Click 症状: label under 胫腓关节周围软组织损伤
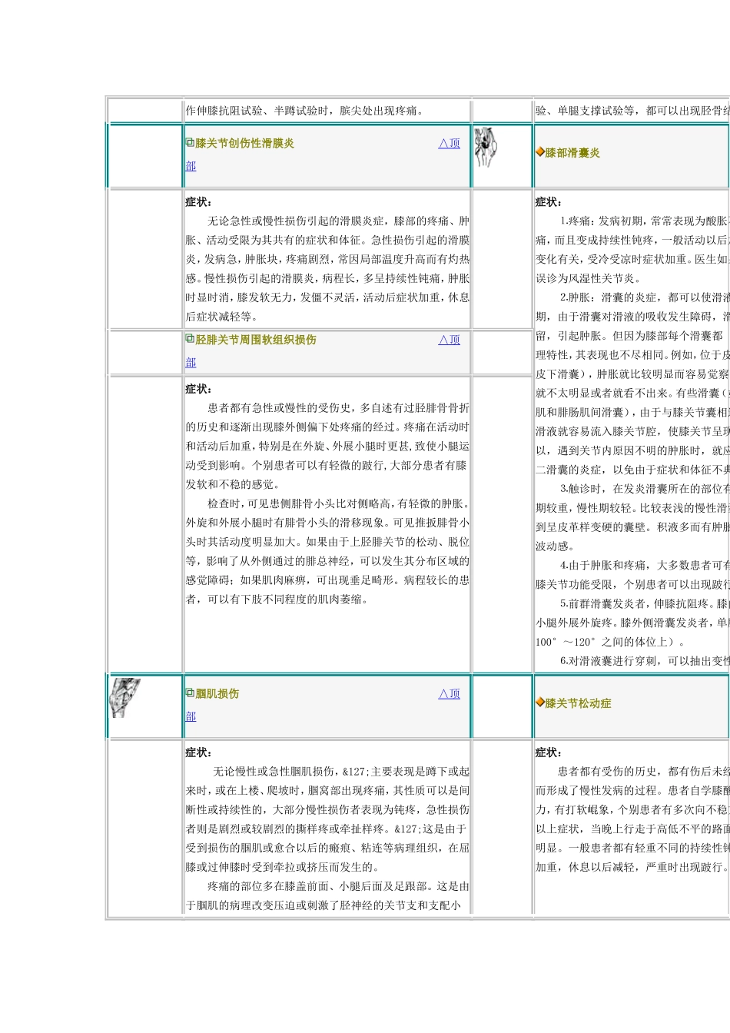Viewport: 730px width, 1033px height. 199,389
